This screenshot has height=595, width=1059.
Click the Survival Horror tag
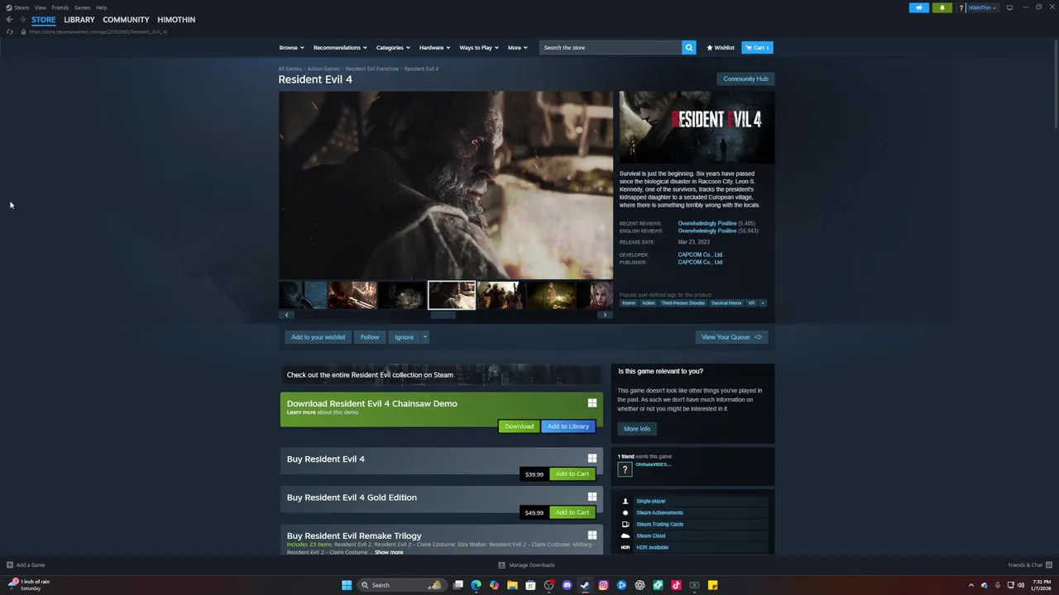(x=726, y=303)
